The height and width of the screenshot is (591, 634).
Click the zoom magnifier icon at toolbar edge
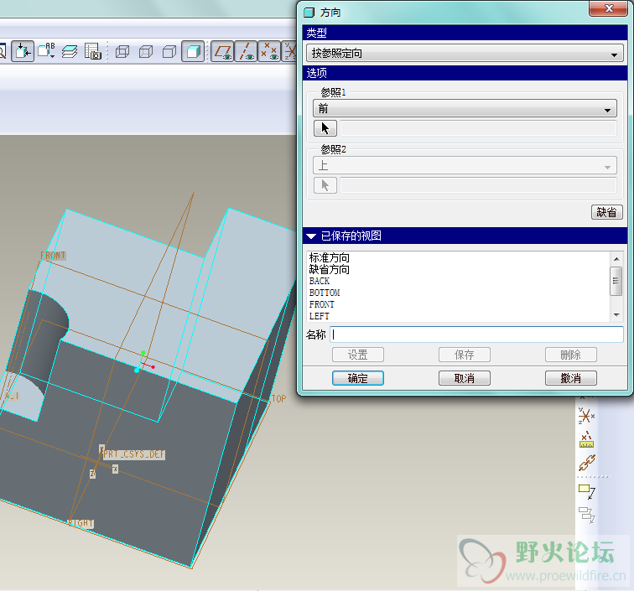pos(3,51)
